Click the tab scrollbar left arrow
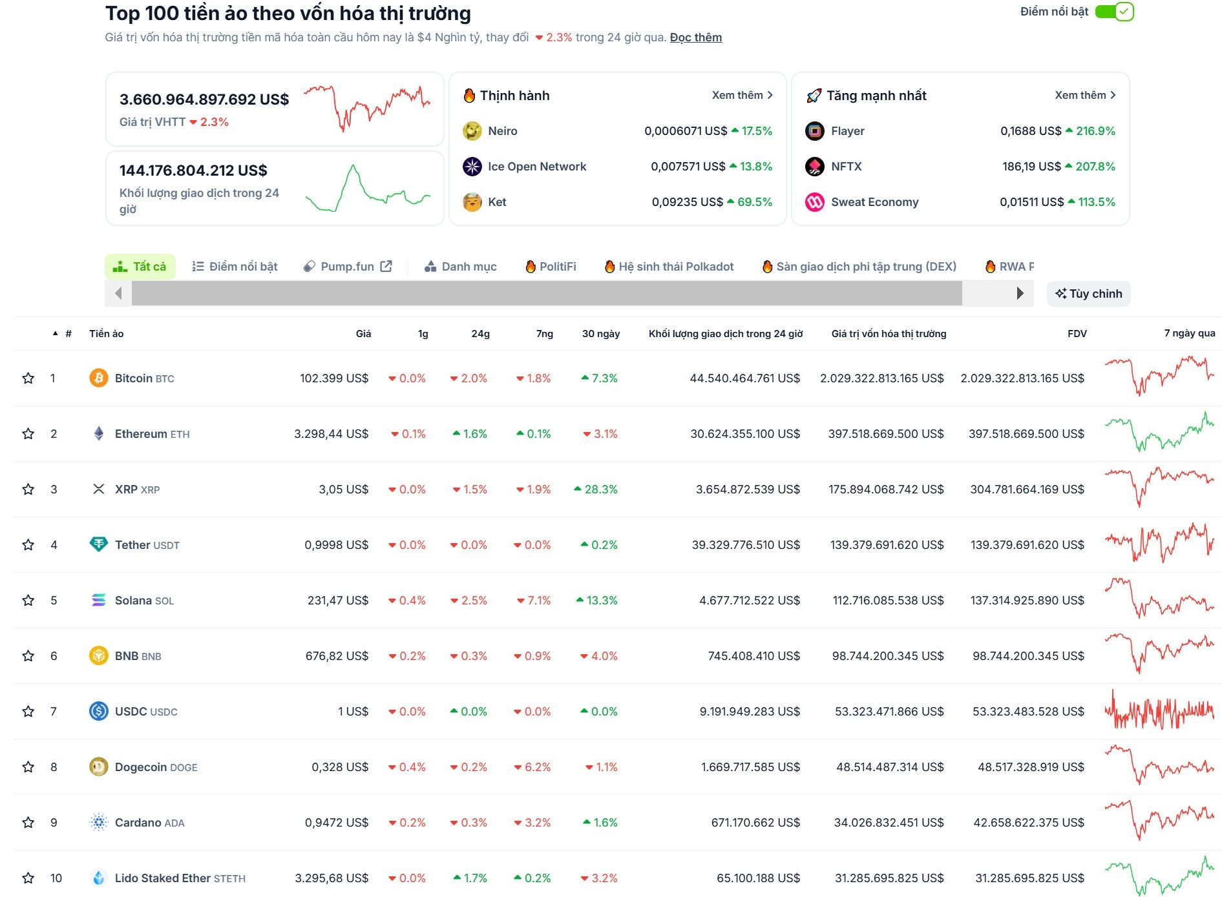 (118, 293)
